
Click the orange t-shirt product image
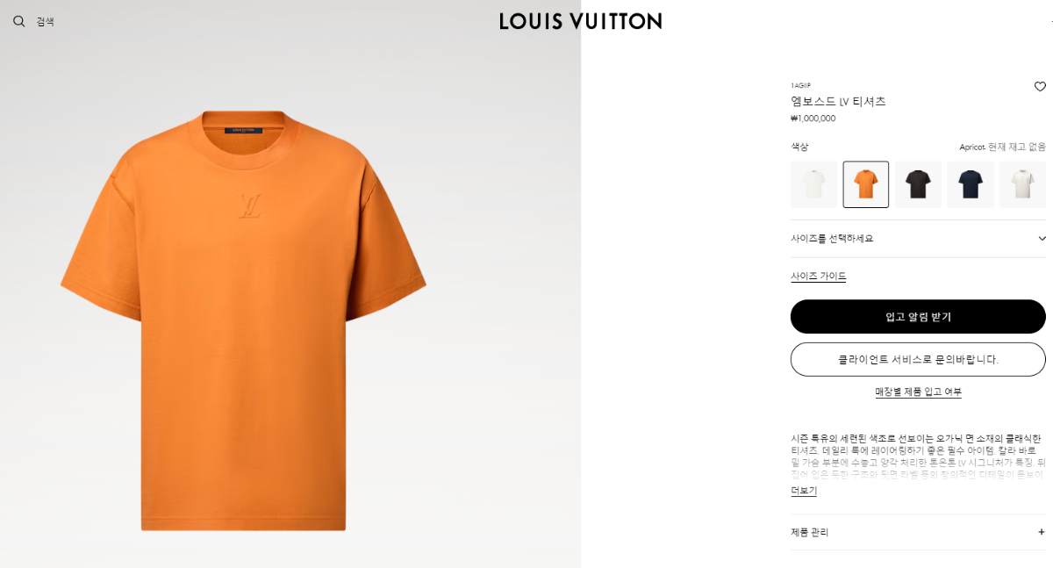pos(243,320)
